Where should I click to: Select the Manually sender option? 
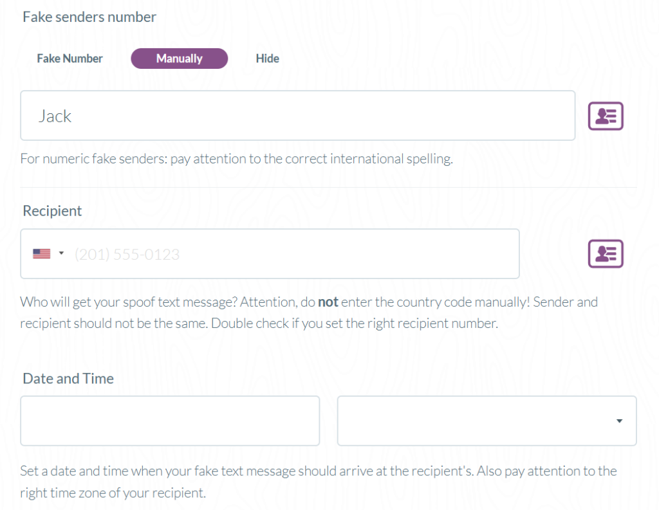pyautogui.click(x=180, y=59)
